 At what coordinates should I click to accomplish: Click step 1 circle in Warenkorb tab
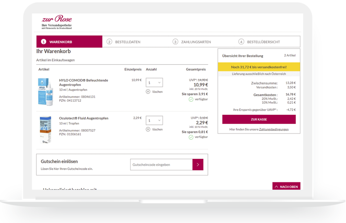pos(43,42)
